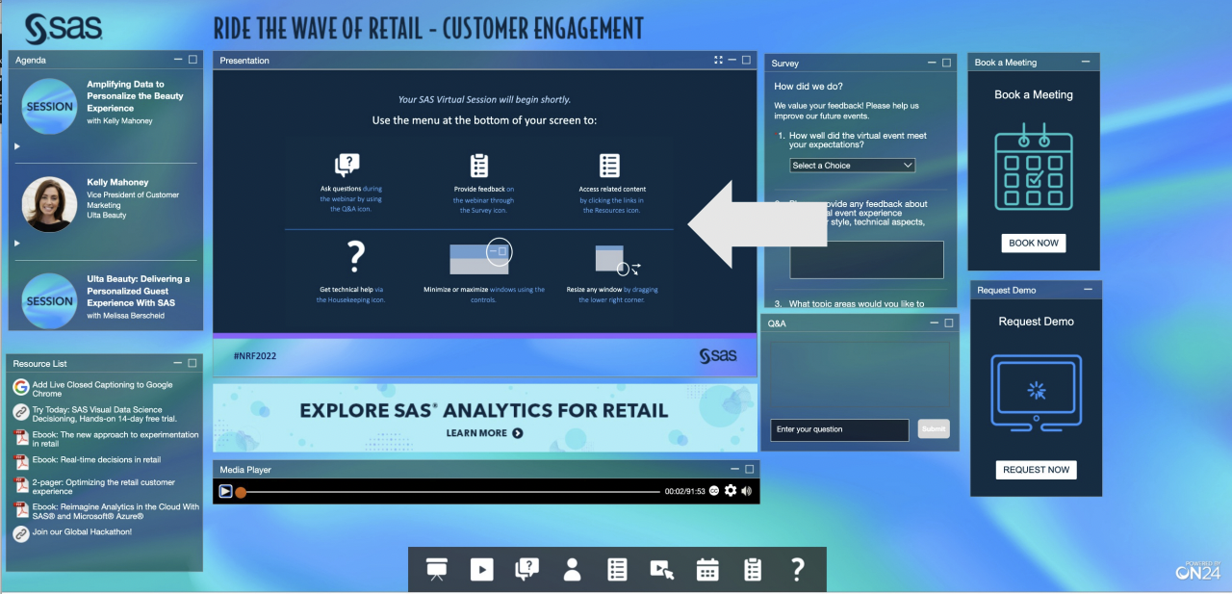
Task: Open the Select a Choice survey dropdown
Action: [852, 166]
